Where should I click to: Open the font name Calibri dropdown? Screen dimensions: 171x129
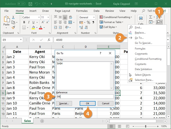point(39,17)
